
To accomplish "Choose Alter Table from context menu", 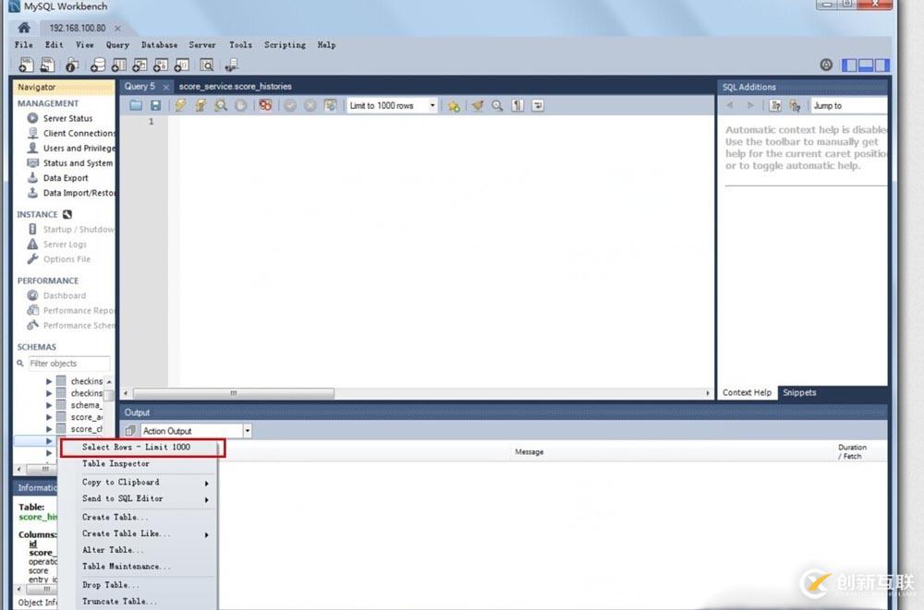I will (x=140, y=549).
